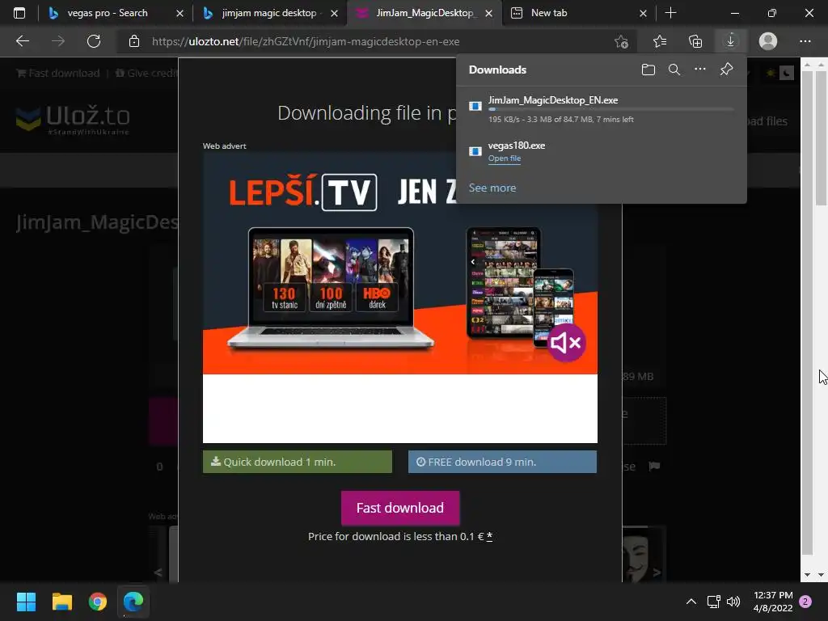Click the magenta Fast download button
Viewport: 828px width, 621px height.
tap(400, 508)
